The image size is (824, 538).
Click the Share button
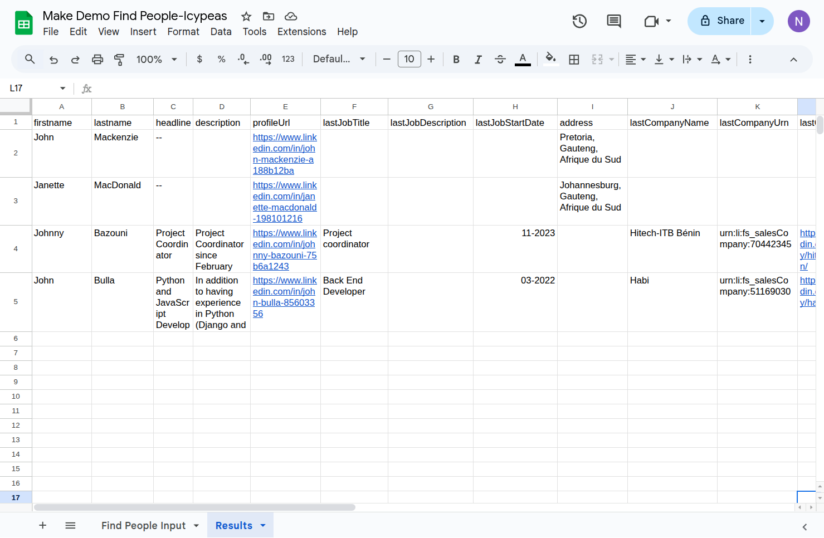[x=719, y=21]
